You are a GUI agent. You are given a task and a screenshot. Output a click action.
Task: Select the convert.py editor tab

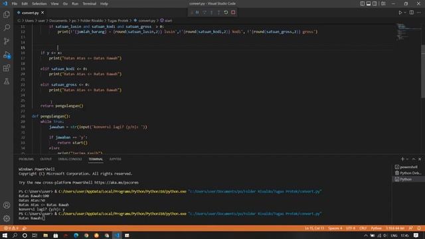point(31,13)
